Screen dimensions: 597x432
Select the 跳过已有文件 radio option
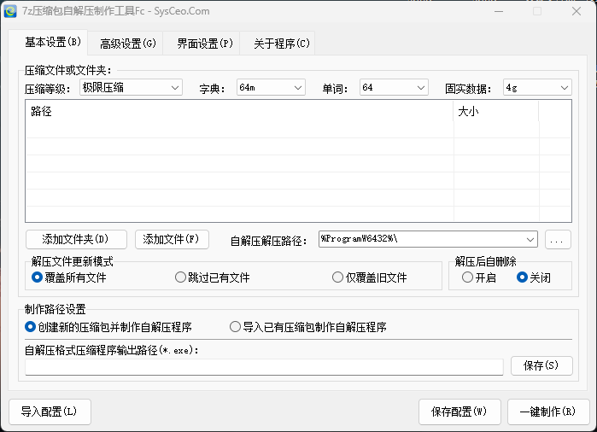point(212,277)
